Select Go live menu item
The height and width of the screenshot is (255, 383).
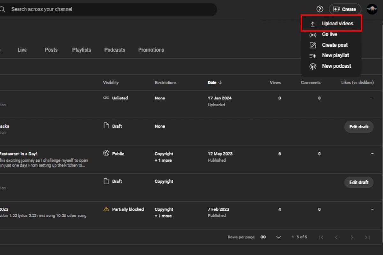coord(331,34)
